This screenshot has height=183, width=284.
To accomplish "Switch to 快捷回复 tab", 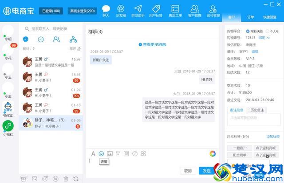I will click(270, 17).
